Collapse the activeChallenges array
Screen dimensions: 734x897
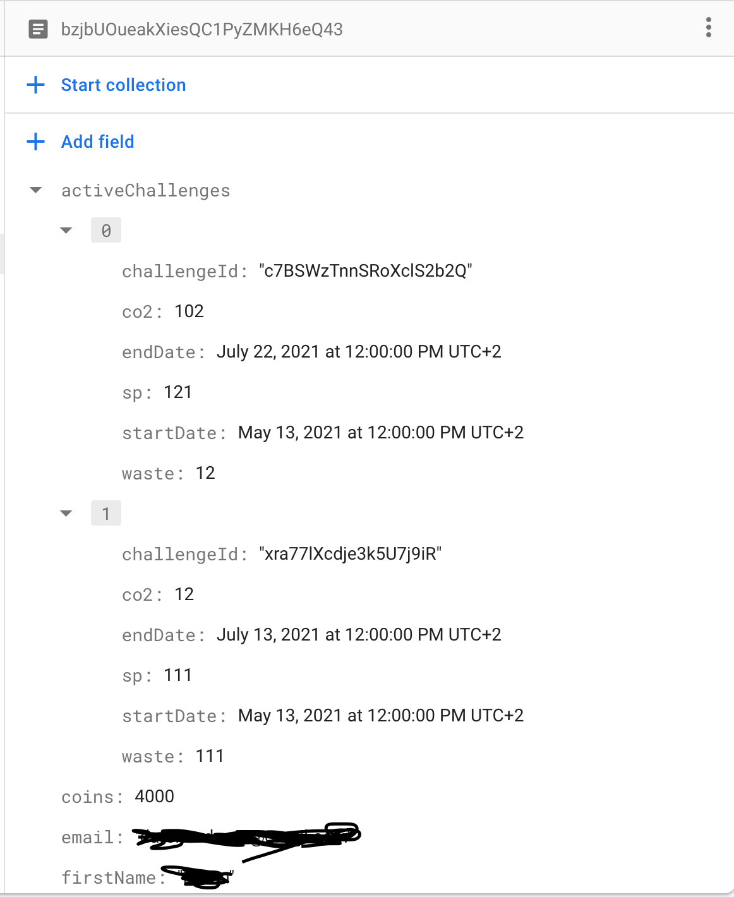[36, 190]
